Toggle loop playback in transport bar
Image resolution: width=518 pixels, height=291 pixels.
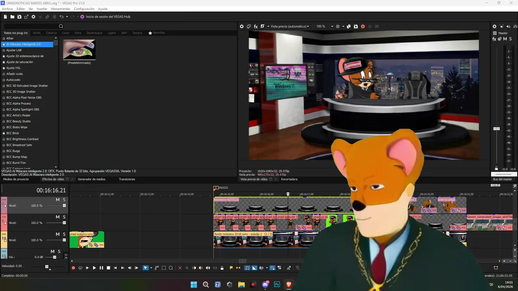click(x=80, y=268)
